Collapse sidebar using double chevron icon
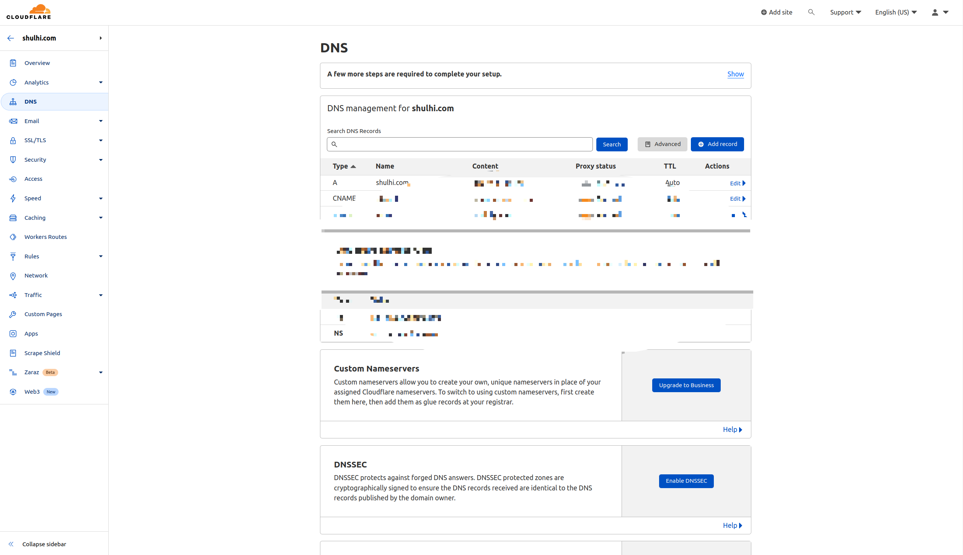The width and height of the screenshot is (963, 555). (x=11, y=544)
